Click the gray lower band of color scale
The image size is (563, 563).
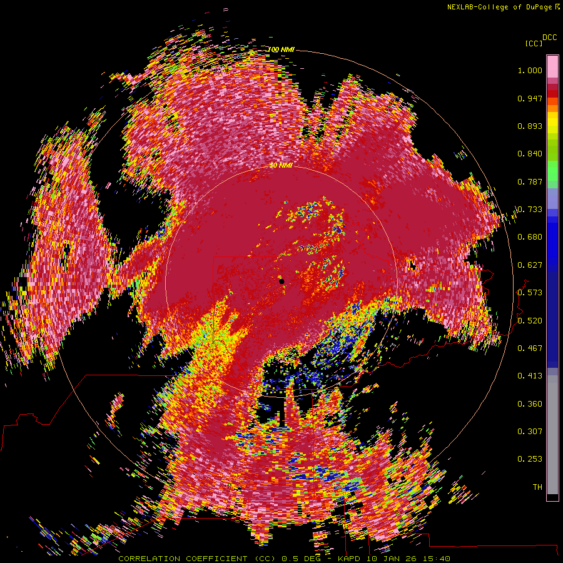(552, 435)
